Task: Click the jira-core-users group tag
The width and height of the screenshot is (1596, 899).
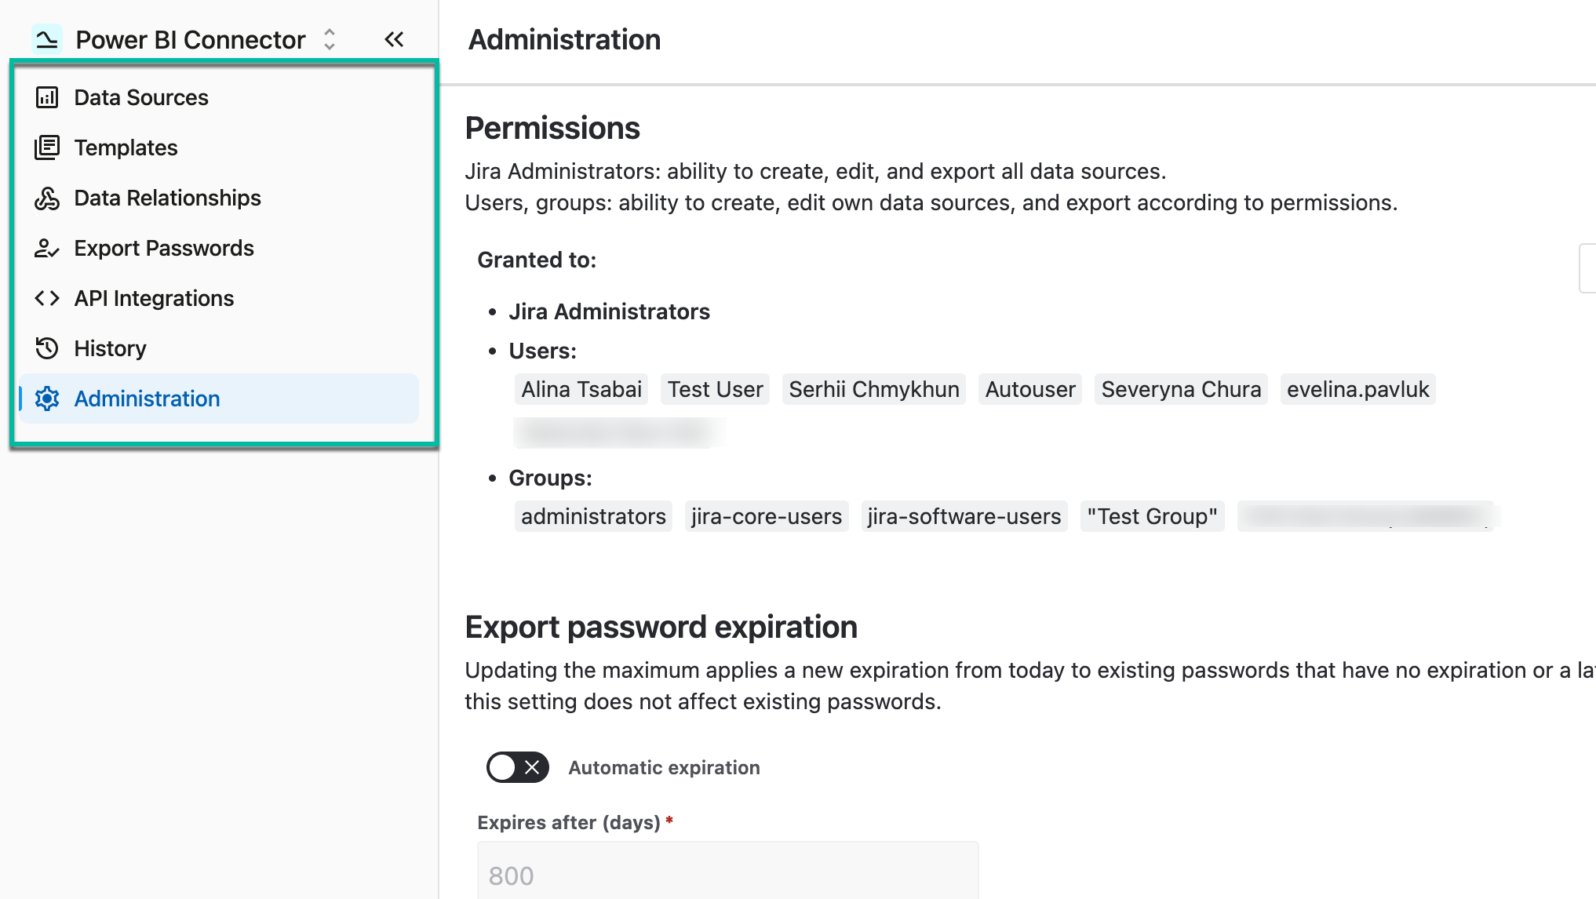Action: (x=767, y=516)
